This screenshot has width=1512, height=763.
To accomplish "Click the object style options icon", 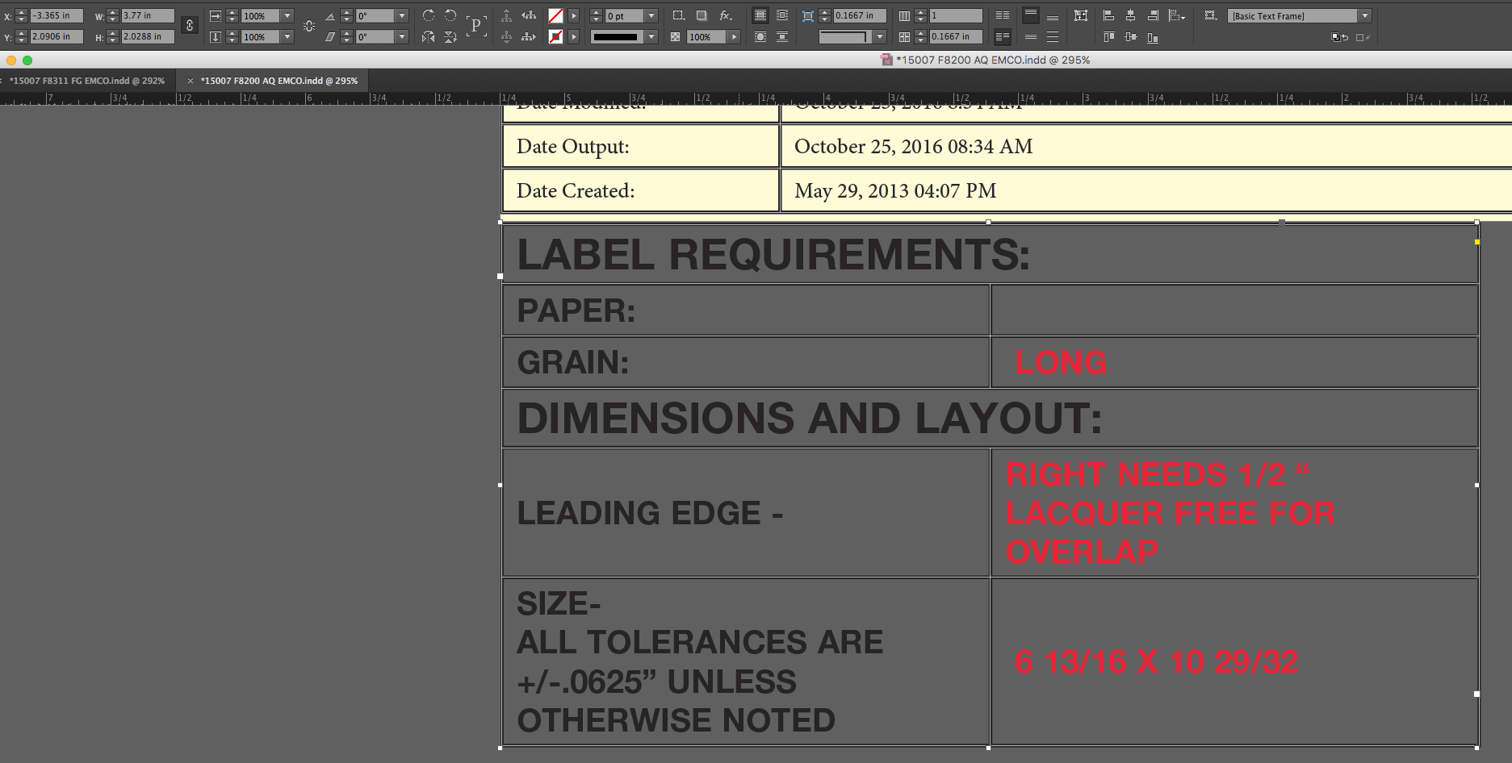I will click(x=1210, y=15).
